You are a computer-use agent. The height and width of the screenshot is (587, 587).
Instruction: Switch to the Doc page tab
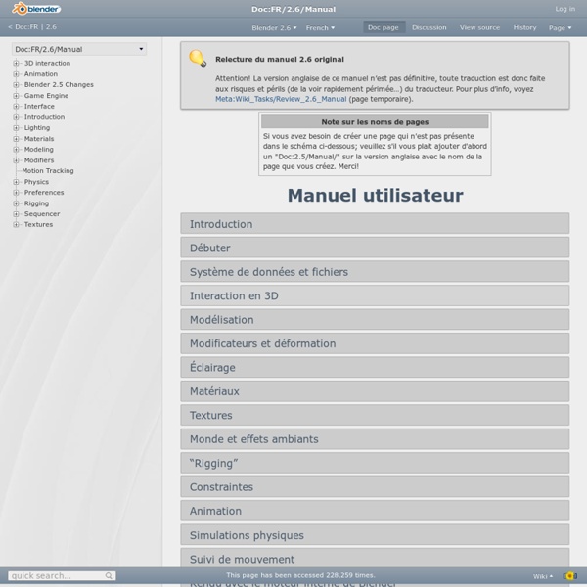[383, 27]
